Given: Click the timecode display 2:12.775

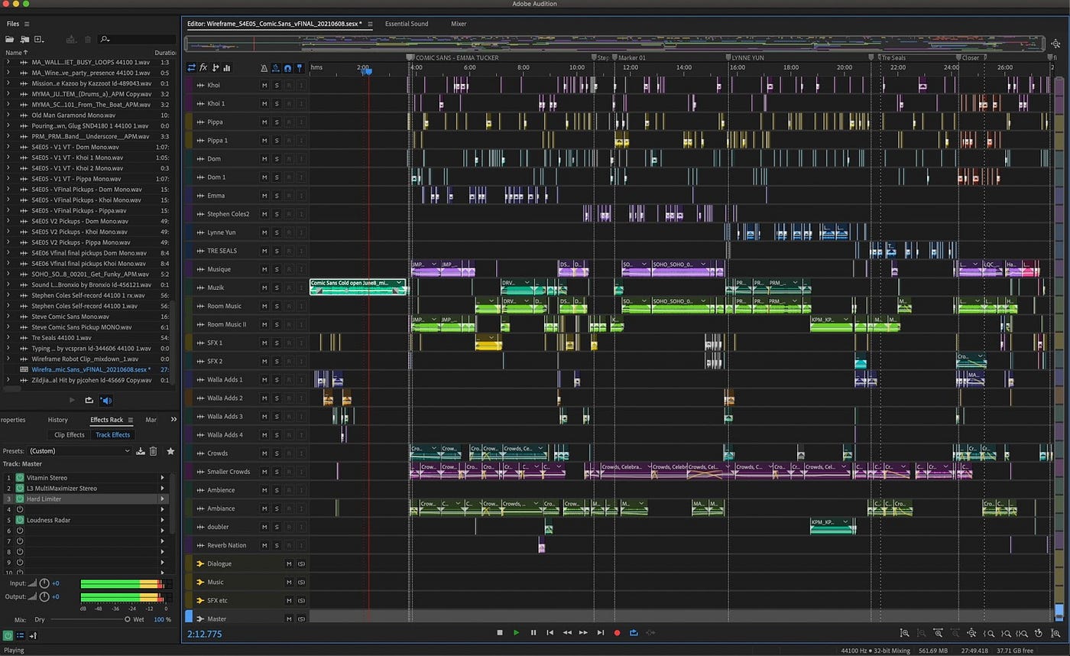Looking at the screenshot, I should coord(205,634).
